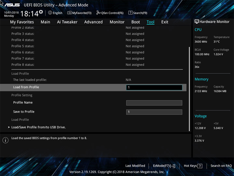Click the EzMode exit arrow icon

click(173, 166)
